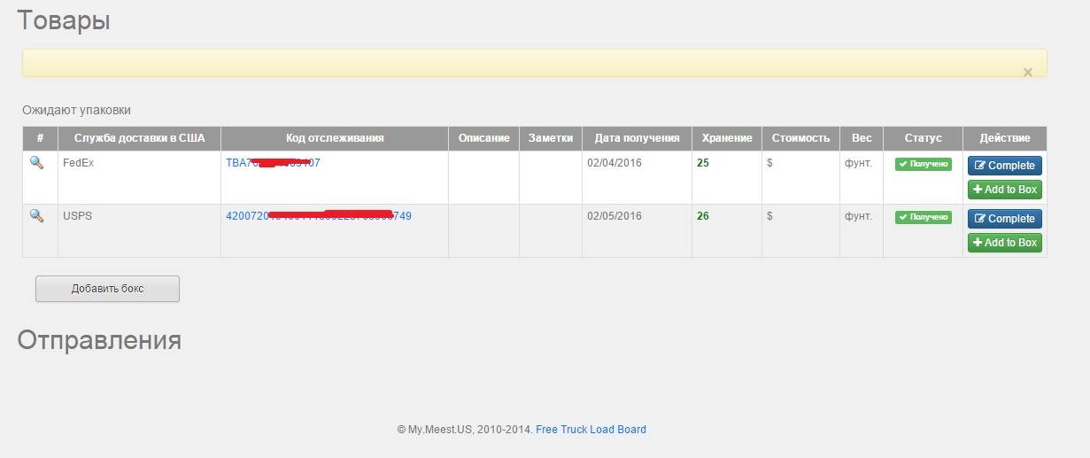Viewport: 1090px width, 458px height.
Task: Open the FedEx tracking code link
Action: [x=273, y=163]
